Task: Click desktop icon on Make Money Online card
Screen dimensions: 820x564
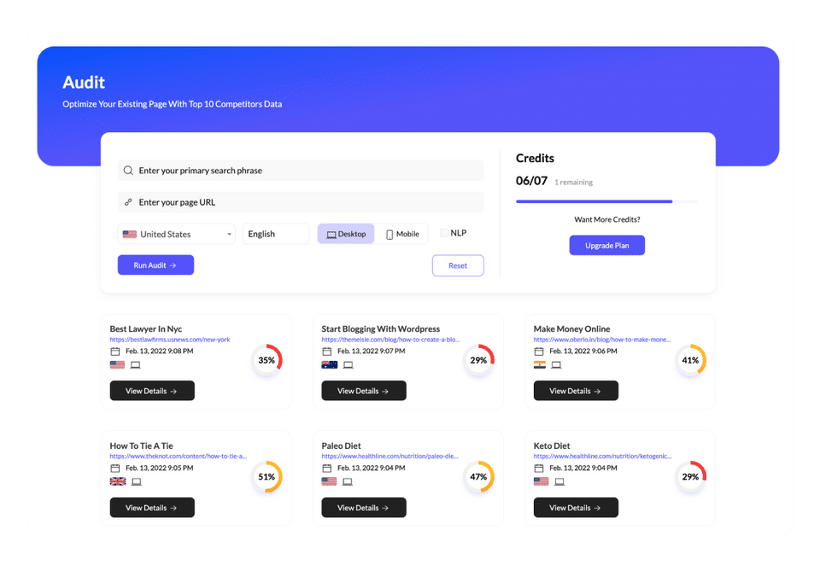Action: point(556,365)
